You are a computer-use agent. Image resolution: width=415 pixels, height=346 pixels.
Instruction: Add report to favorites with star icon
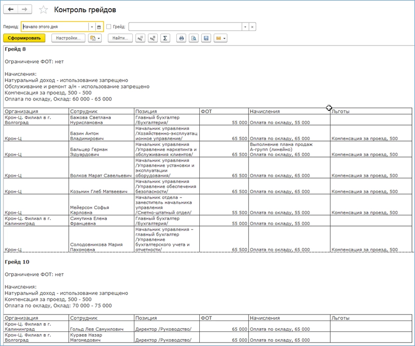pos(43,10)
